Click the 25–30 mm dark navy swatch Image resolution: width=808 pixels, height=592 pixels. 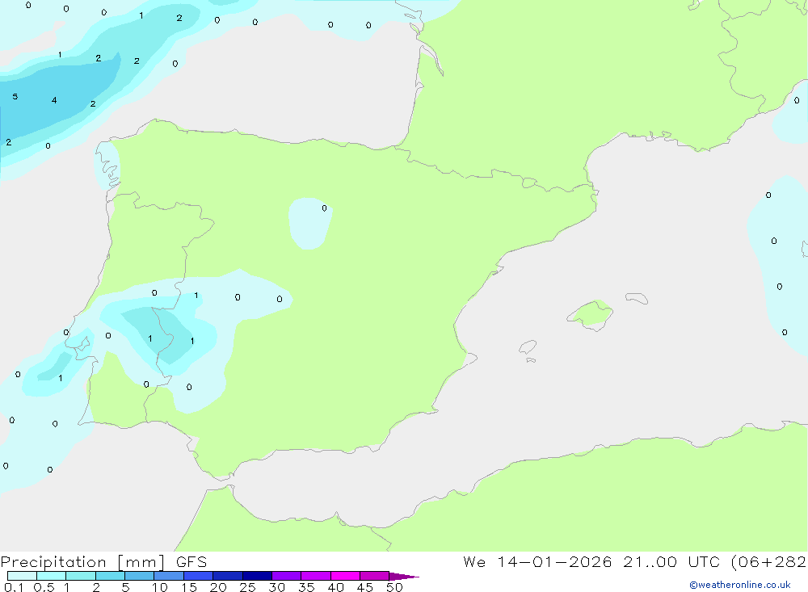tap(257, 576)
